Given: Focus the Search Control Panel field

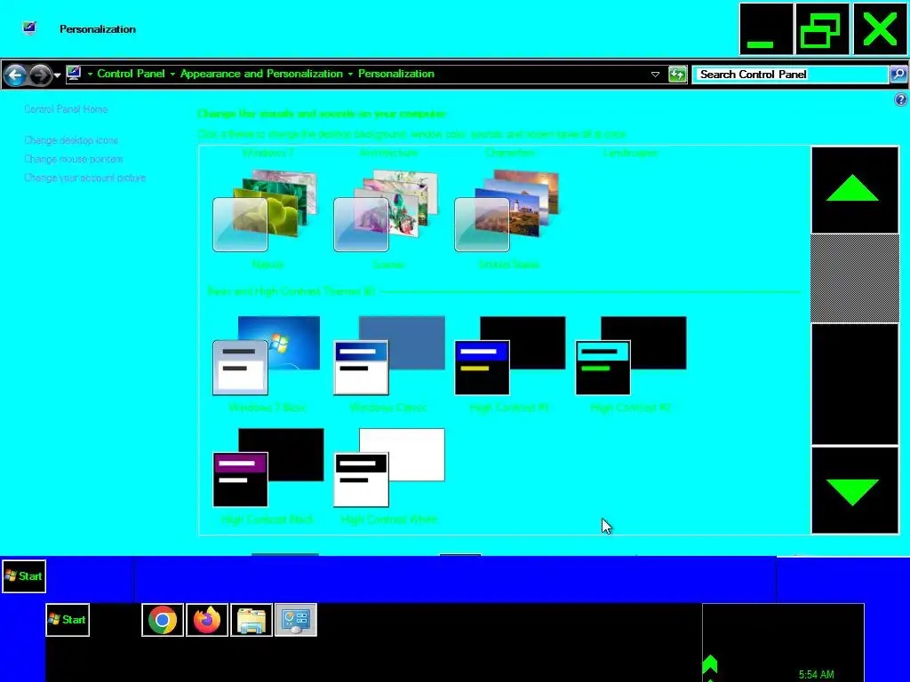Looking at the screenshot, I should 790,75.
